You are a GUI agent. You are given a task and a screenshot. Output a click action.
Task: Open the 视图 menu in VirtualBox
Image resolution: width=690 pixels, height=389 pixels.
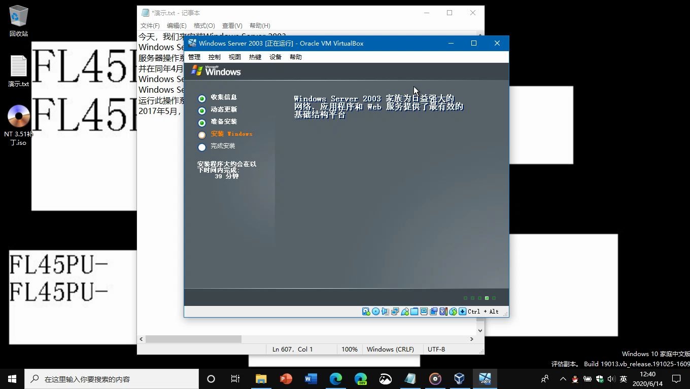(x=235, y=57)
